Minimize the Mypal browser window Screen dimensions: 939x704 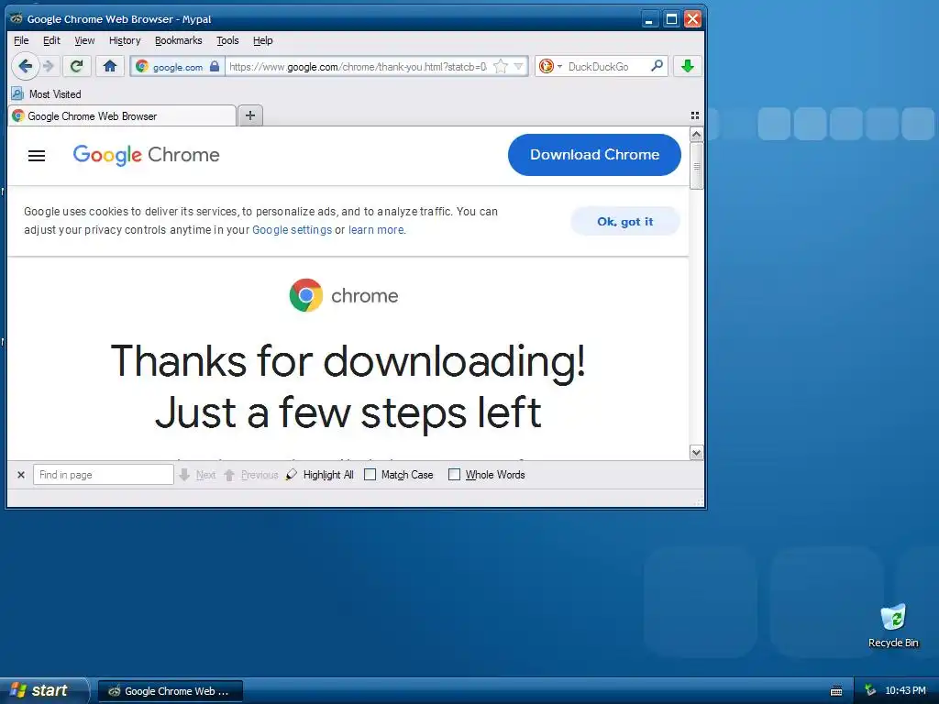pos(650,19)
